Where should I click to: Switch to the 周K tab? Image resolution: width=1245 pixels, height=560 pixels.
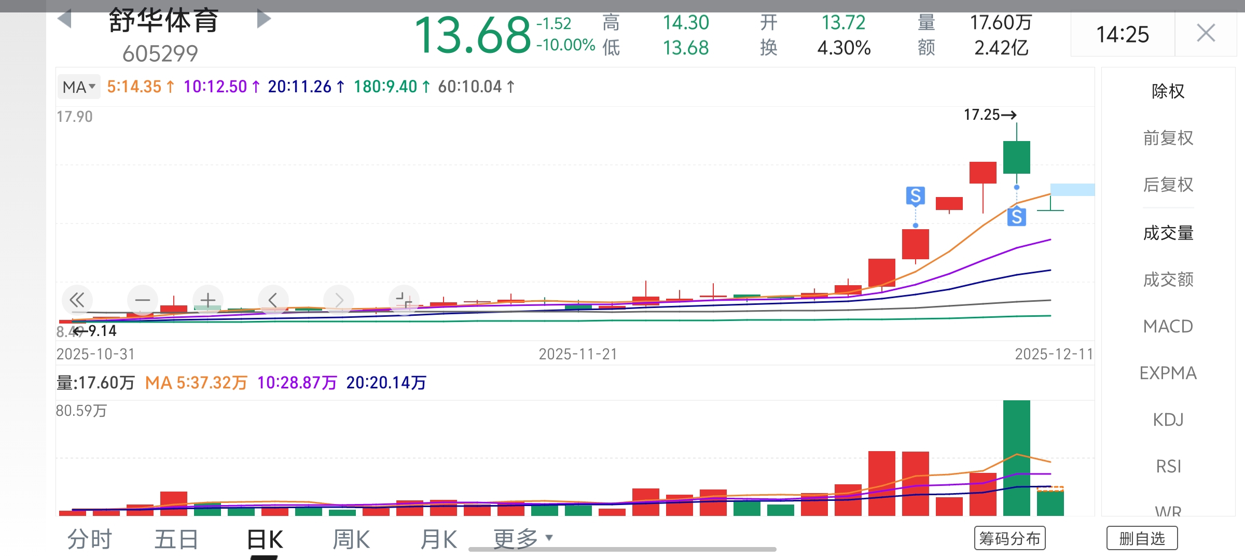[x=351, y=539]
